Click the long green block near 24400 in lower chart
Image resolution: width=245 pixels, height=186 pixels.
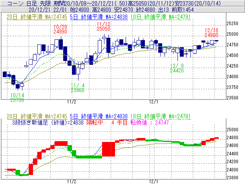click(89, 157)
